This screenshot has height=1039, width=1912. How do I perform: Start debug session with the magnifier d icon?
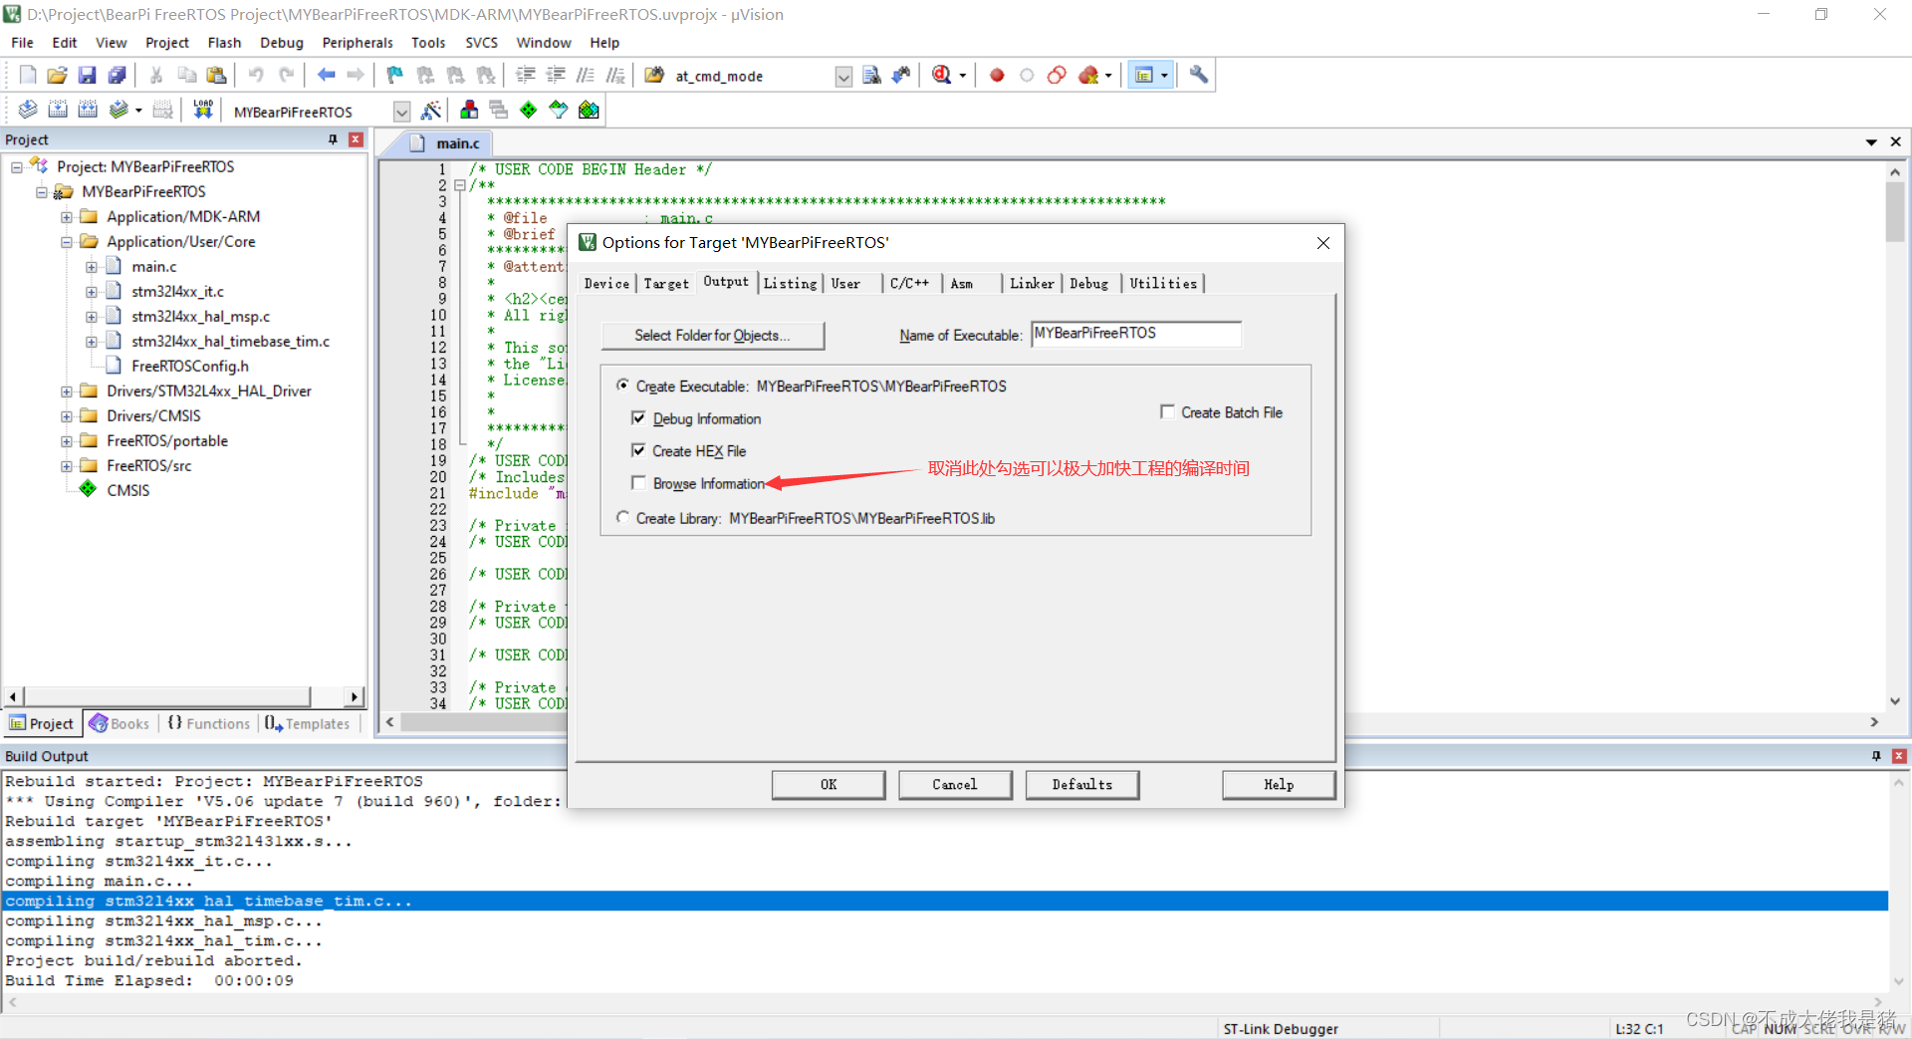click(942, 75)
